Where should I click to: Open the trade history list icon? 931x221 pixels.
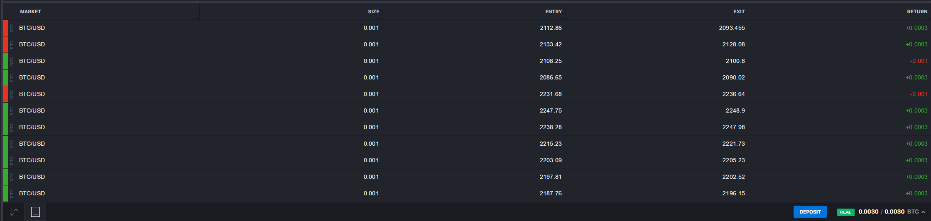pyautogui.click(x=35, y=212)
